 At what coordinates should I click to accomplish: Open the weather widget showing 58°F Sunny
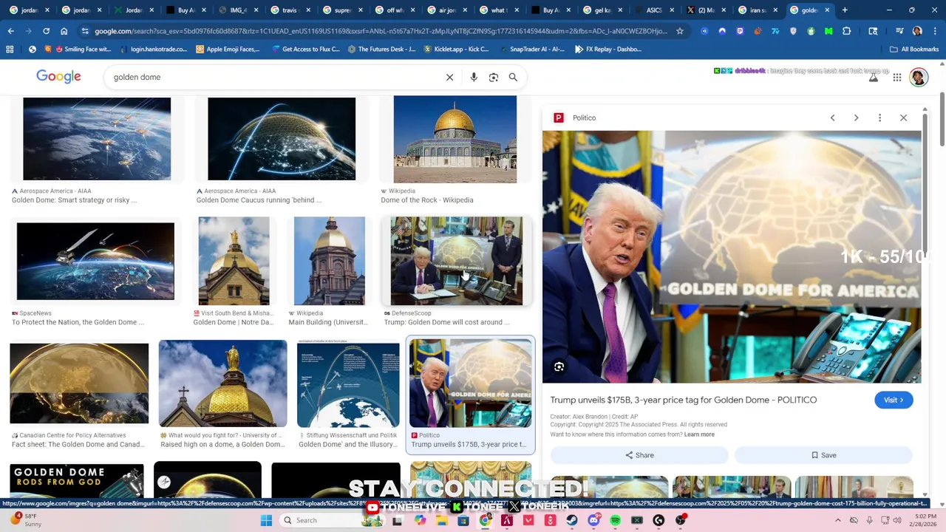pos(26,520)
